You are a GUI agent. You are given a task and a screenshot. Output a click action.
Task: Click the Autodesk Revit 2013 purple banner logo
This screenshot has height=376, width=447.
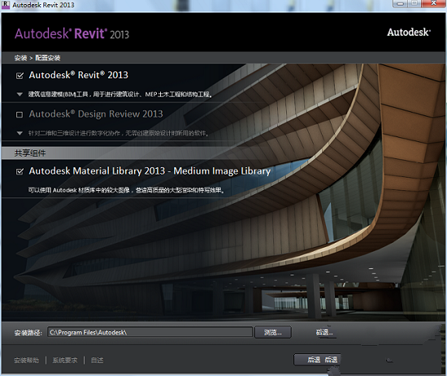point(72,33)
